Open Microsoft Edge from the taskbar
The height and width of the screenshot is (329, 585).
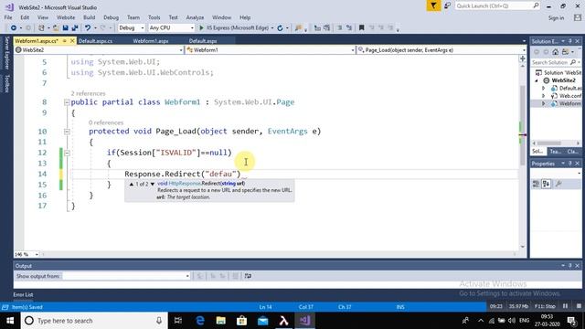tap(200, 321)
